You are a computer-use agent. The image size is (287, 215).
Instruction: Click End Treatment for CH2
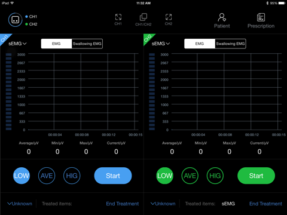265,204
